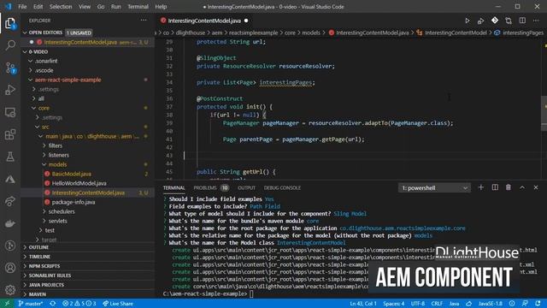Kill the terminal with trash icon

(x=509, y=187)
